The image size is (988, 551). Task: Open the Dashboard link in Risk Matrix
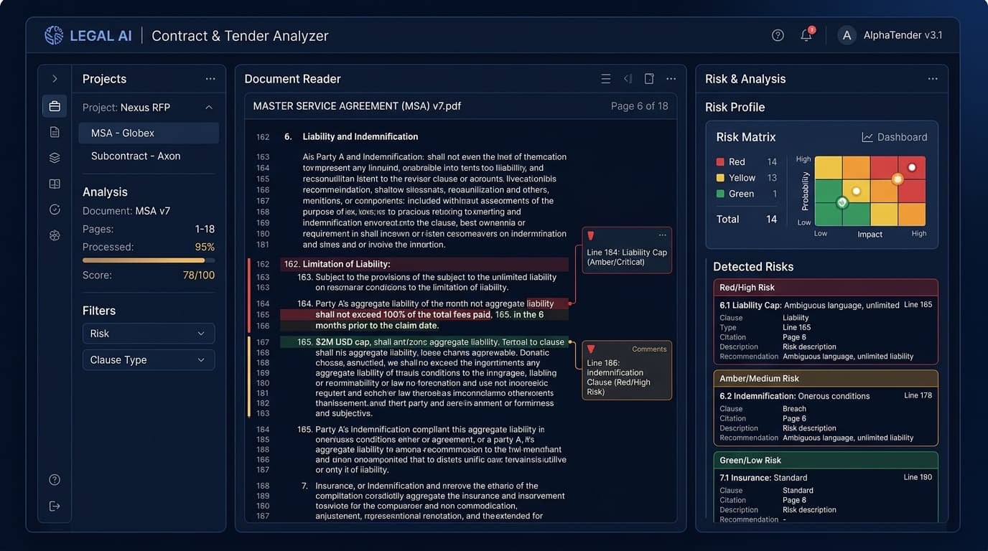[894, 137]
